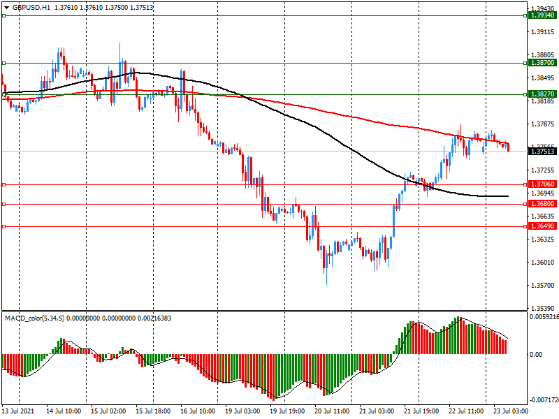The width and height of the screenshot is (559, 419).
Task: Click the MACD value 0.00216383
Action: (154, 318)
